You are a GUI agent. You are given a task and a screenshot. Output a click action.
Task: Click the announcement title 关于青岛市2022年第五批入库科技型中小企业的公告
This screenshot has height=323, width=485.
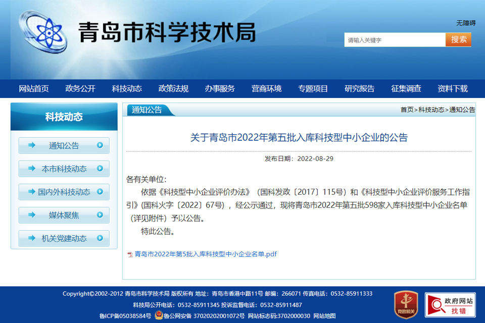point(299,137)
